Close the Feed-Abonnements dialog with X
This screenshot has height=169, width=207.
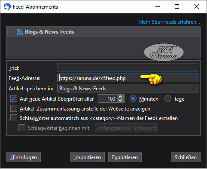[x=197, y=6]
